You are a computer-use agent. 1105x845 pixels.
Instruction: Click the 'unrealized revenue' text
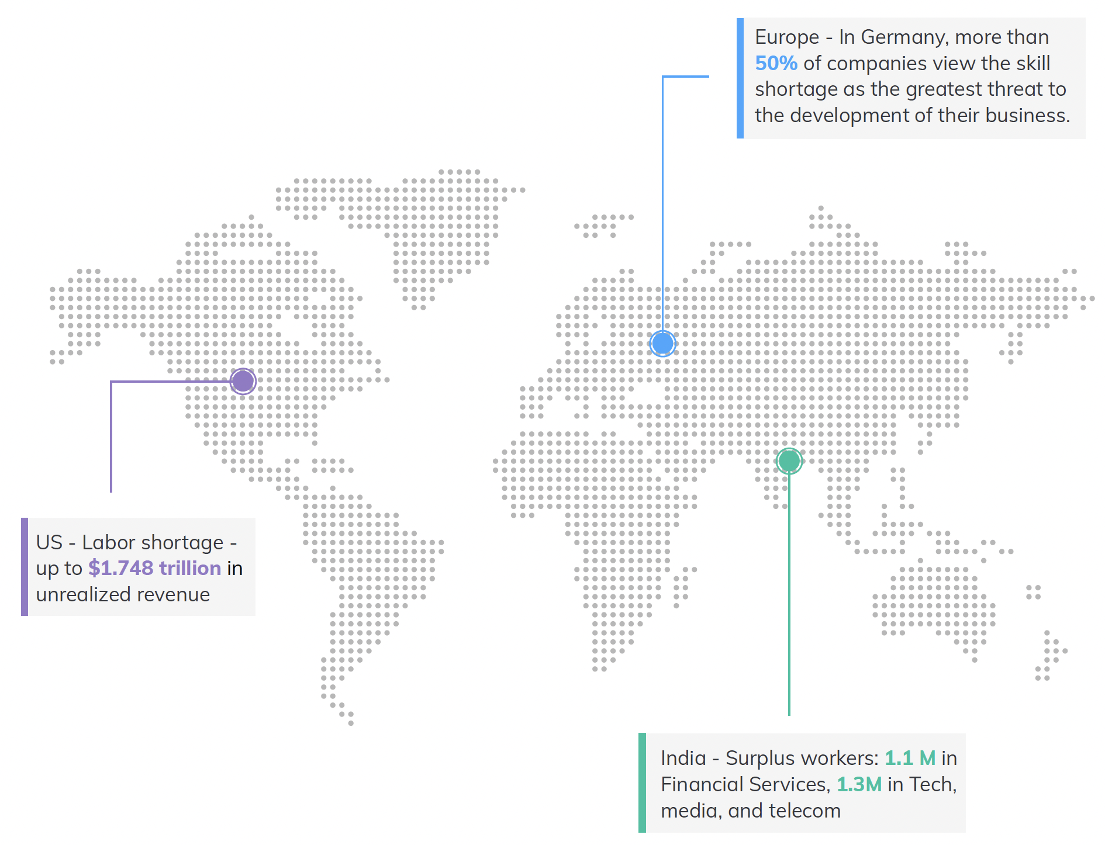click(x=123, y=594)
